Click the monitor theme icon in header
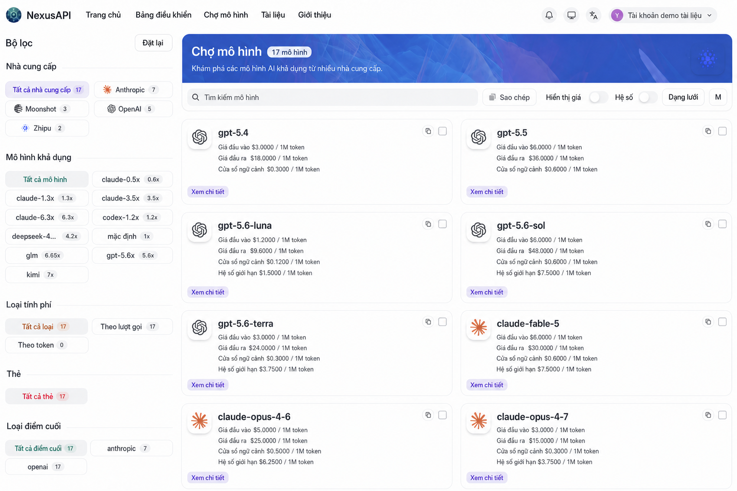737x491 pixels. tap(571, 15)
